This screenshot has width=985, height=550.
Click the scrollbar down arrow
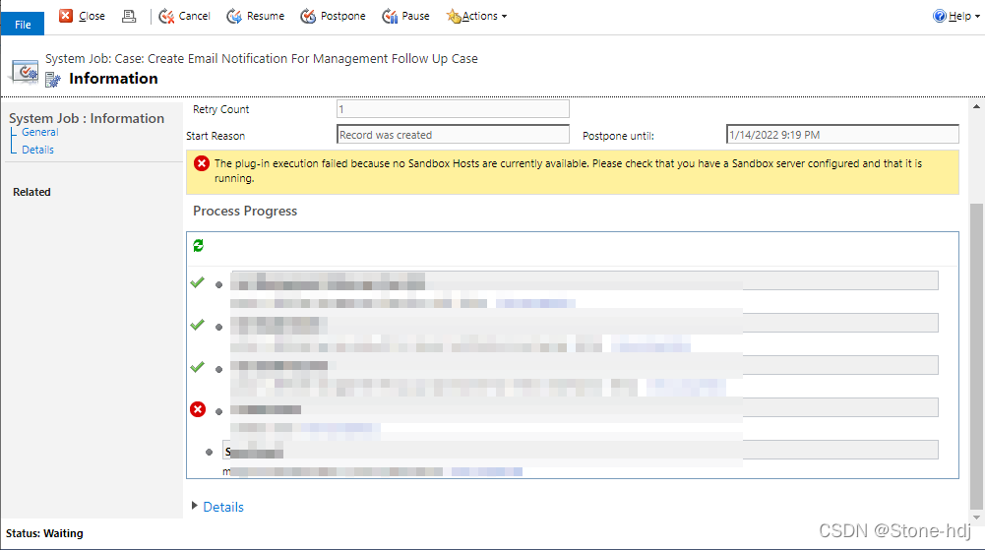click(x=976, y=518)
